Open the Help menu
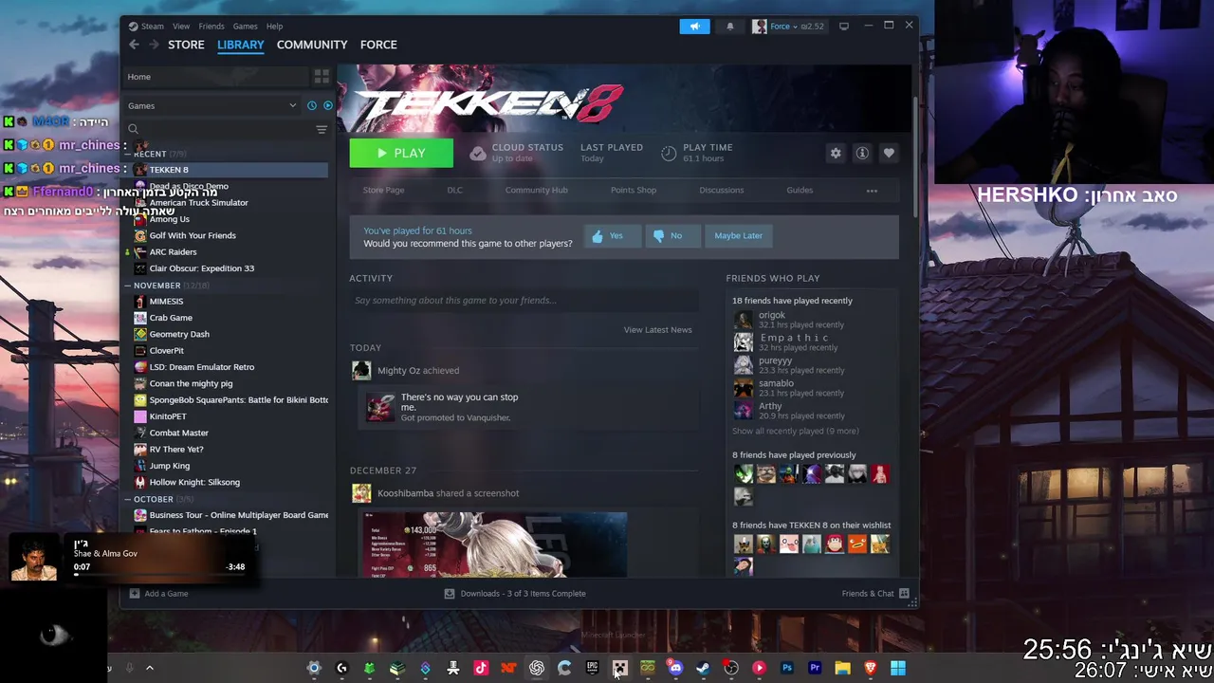This screenshot has width=1214, height=683. pyautogui.click(x=274, y=27)
